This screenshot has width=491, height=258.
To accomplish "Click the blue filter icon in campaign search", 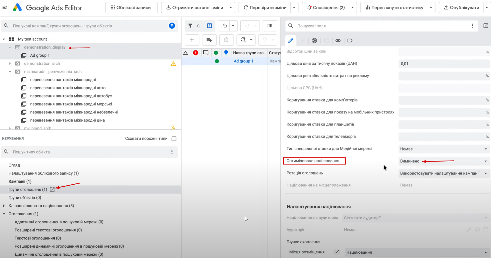I will pyautogui.click(x=172, y=26).
